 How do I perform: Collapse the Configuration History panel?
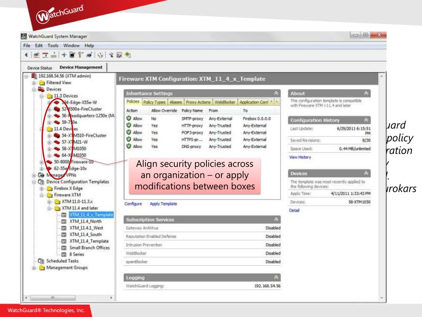tap(366, 120)
